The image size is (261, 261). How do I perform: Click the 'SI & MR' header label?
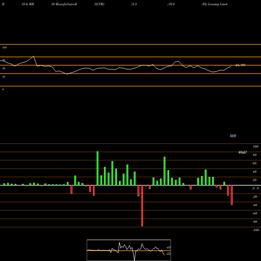pos(28,4)
